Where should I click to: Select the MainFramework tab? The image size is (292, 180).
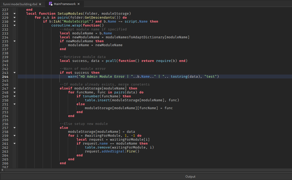coord(64,4)
